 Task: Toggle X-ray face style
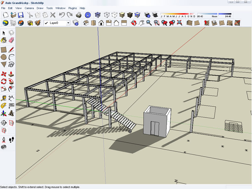point(98,15)
